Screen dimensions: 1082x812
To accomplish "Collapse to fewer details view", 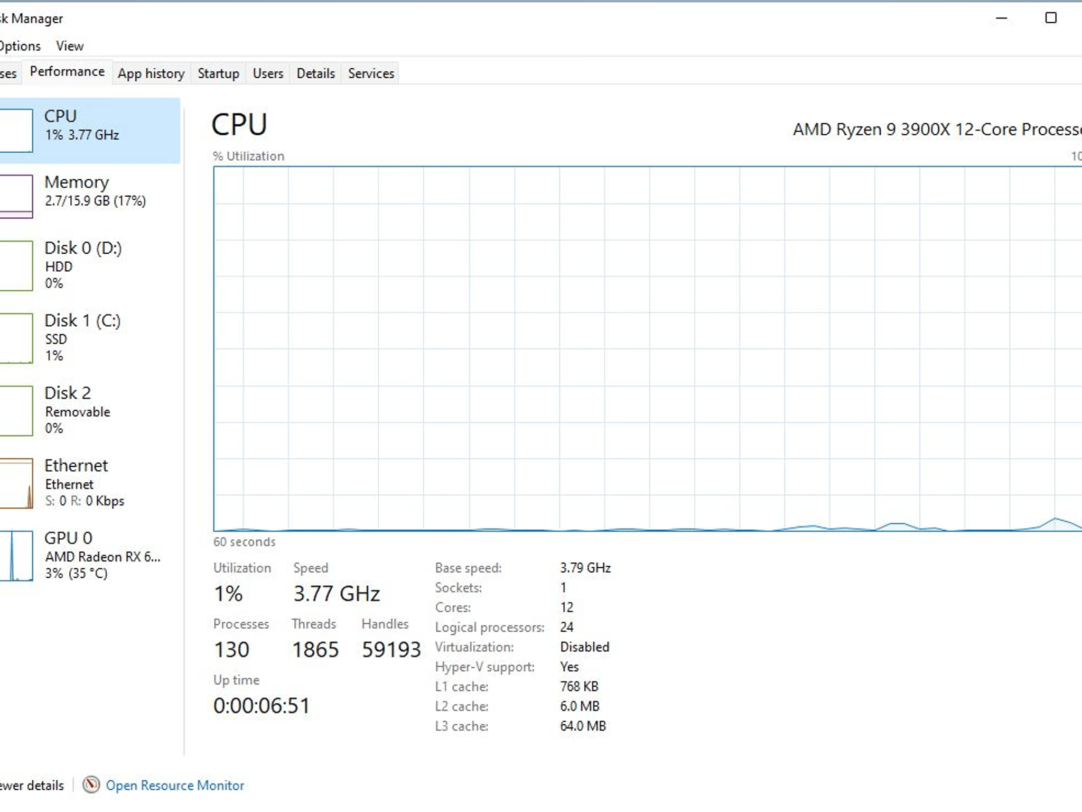I will click(x=32, y=786).
